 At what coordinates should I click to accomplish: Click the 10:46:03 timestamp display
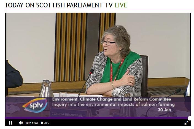point(31,123)
